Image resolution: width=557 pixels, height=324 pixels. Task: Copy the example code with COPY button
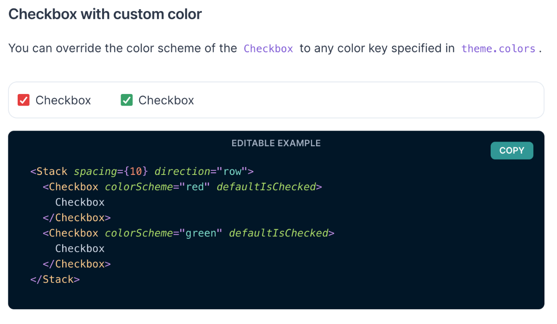pos(512,150)
